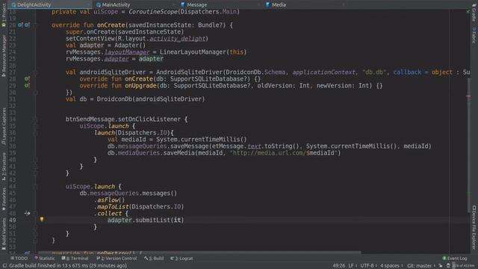Collapse the onCreate function fold on line 20
Screen dimensions: 478x269
click(x=35, y=25)
